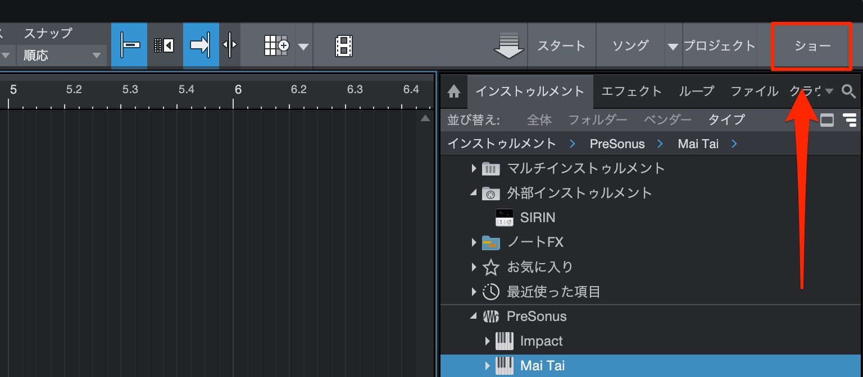Click the arrangement scrollbar up arrow

[425, 118]
